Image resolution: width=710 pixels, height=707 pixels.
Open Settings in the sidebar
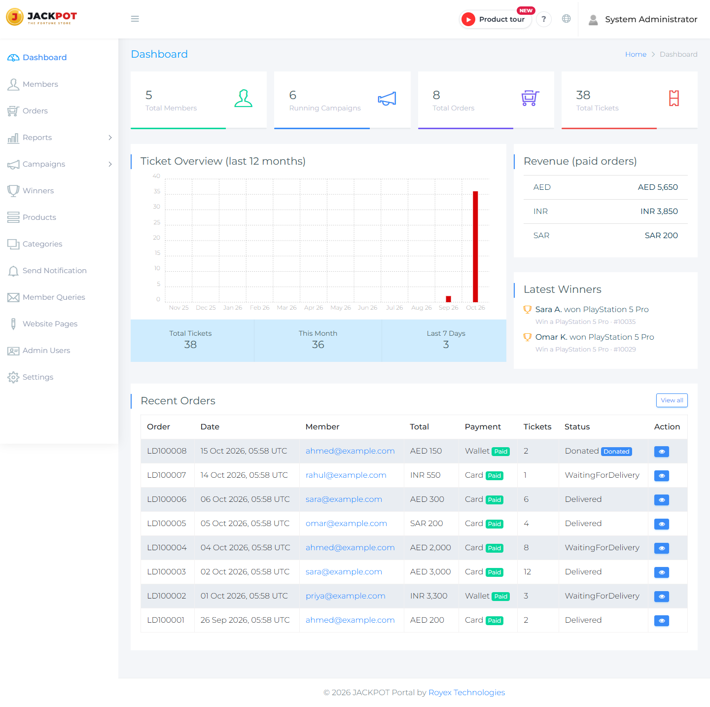pos(59,377)
